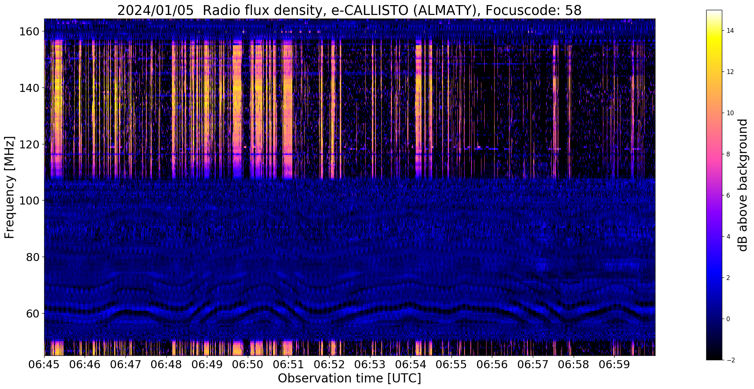Click the 06:53 time tick label
The height and width of the screenshot is (389, 754).
pyautogui.click(x=370, y=365)
